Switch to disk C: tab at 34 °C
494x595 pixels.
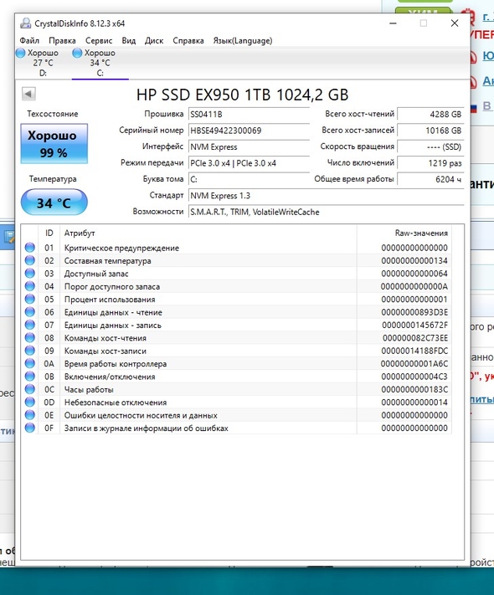[100, 63]
